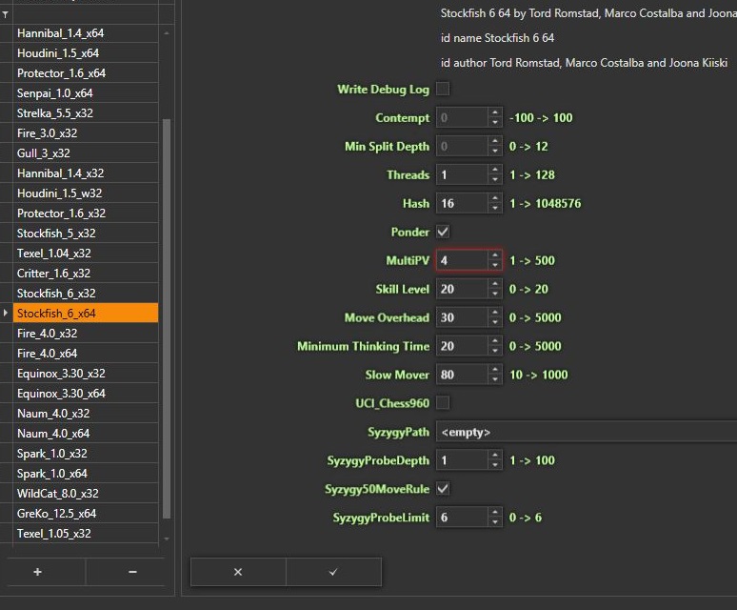Select Strelka_5.5_x32 engine

[86, 112]
